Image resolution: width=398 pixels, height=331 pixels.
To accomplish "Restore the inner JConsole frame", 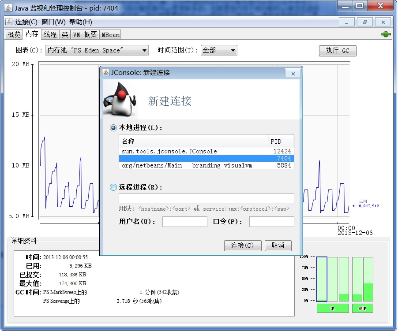I will tap(365, 22).
